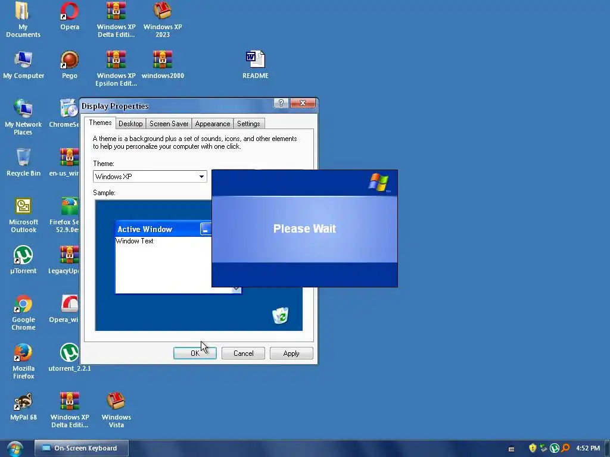
Task: Switch to the Desktop tab
Action: click(x=130, y=124)
